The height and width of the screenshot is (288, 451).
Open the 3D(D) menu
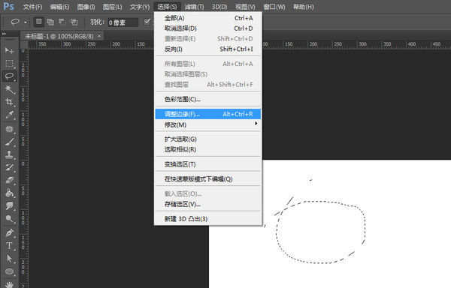point(219,7)
